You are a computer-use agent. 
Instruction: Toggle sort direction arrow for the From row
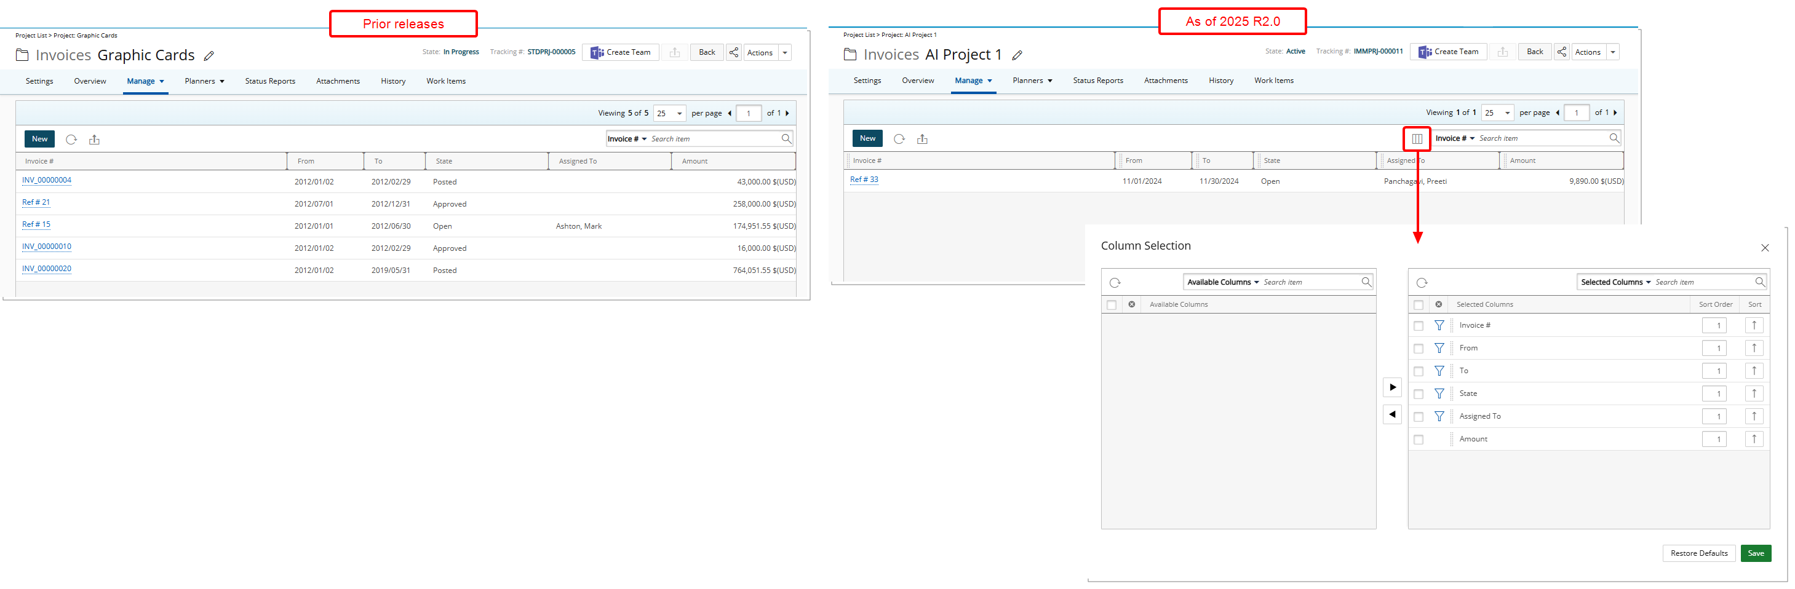1754,348
